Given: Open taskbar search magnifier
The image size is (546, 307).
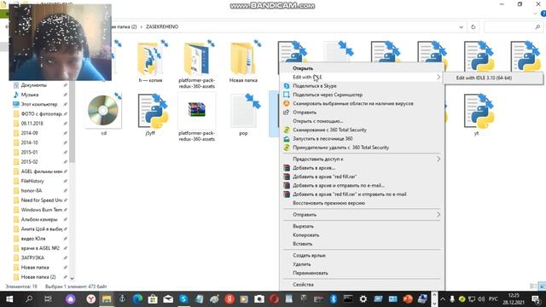Looking at the screenshot, I should 29,299.
